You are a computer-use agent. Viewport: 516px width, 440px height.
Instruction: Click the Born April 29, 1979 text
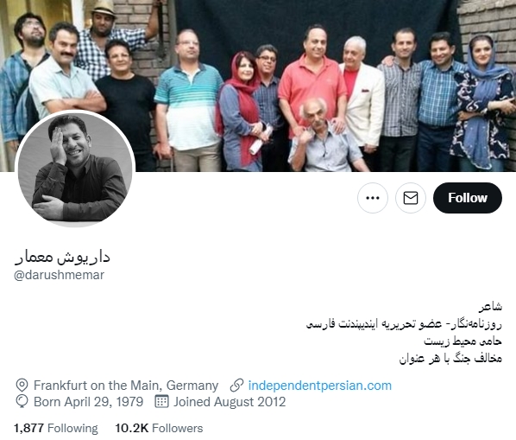tap(89, 402)
